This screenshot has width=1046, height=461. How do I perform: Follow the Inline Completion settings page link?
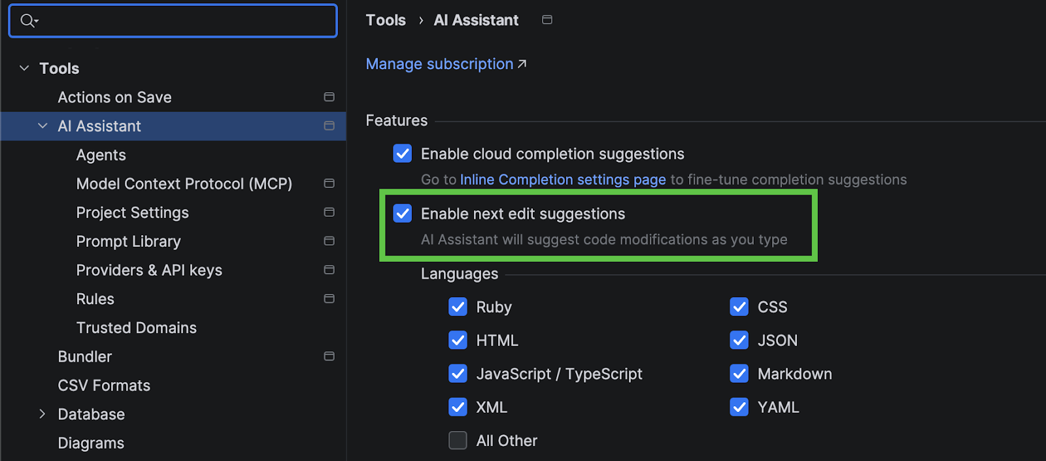[x=562, y=180]
